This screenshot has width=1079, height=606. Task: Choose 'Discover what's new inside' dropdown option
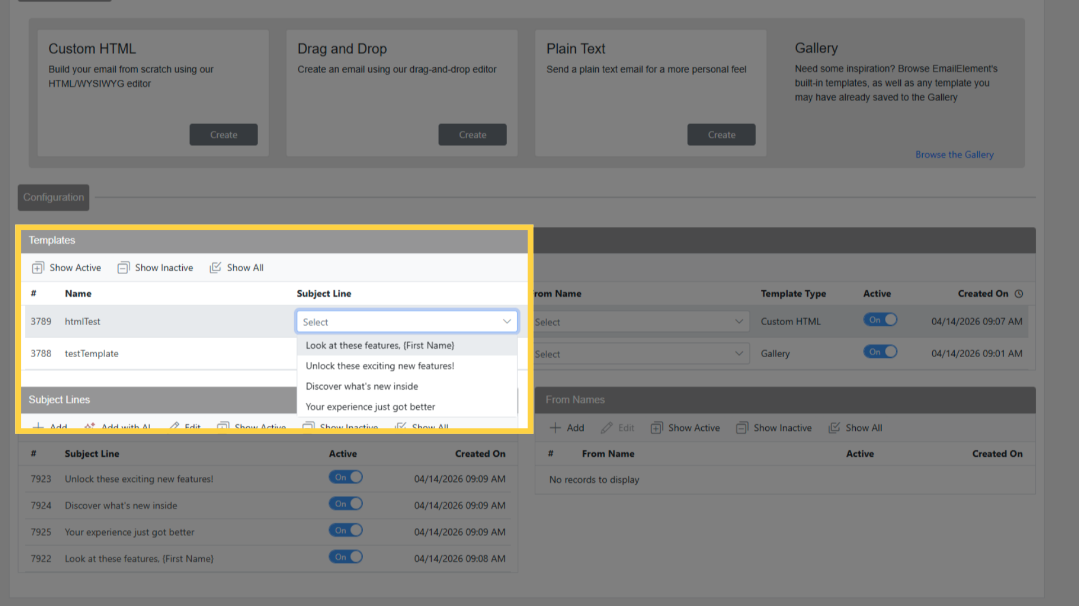coord(407,386)
